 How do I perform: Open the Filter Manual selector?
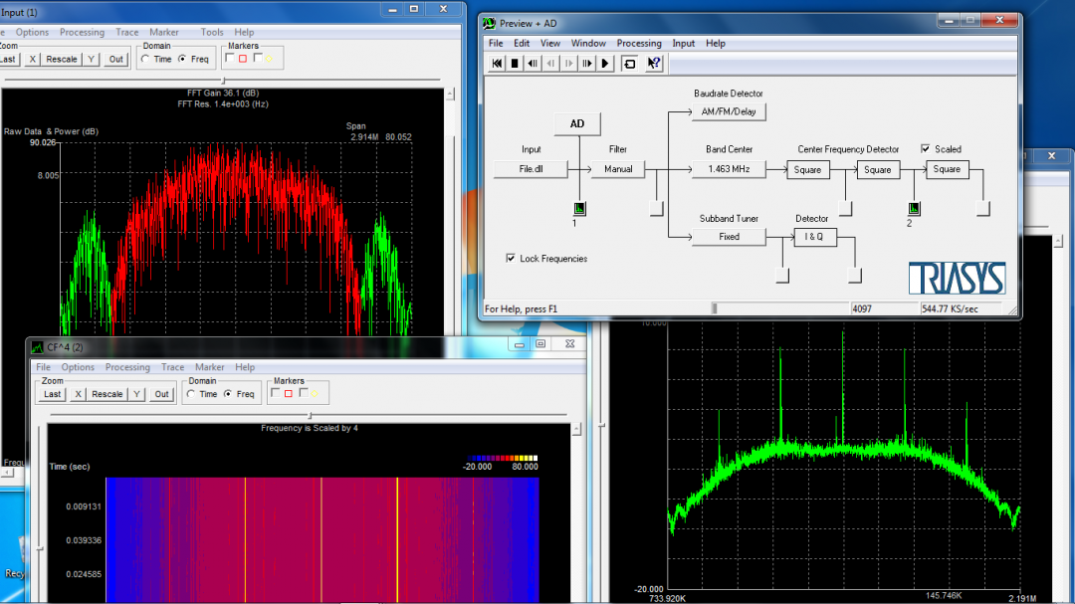pos(618,170)
